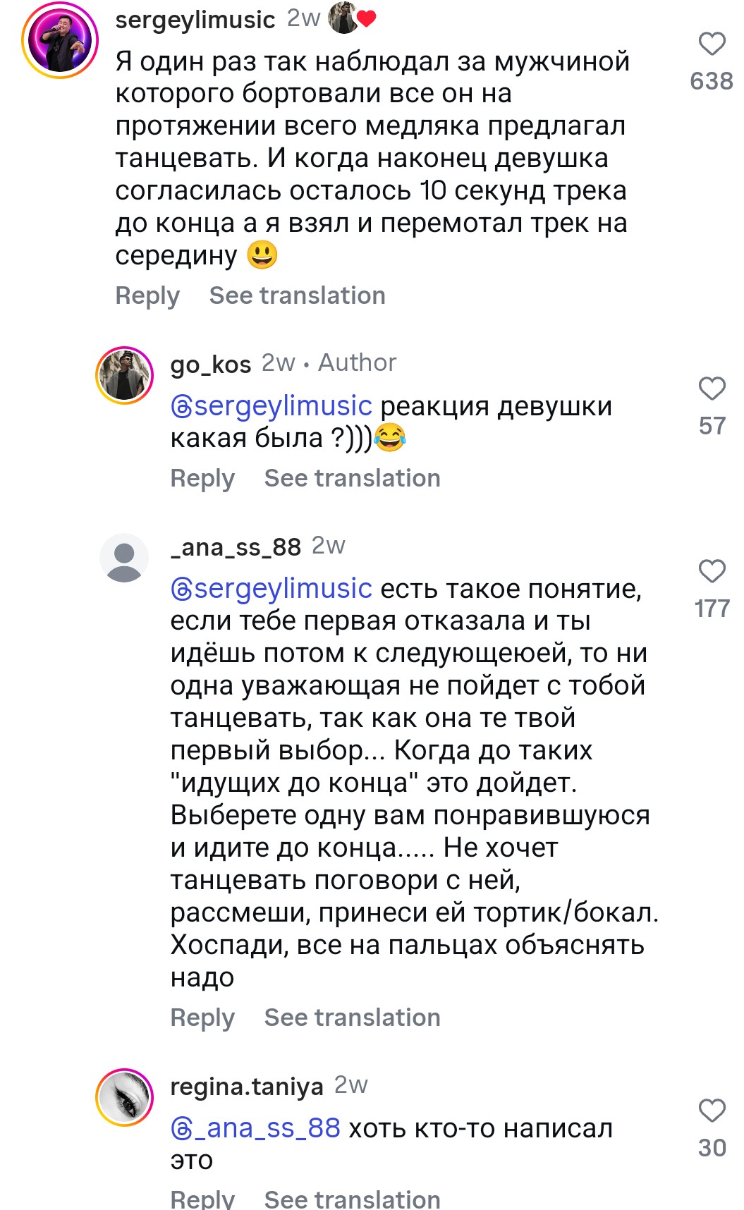Image resolution: width=744 pixels, height=1210 pixels.
Task: See translation of _ana_ss_88's comment
Action: click(x=352, y=1018)
